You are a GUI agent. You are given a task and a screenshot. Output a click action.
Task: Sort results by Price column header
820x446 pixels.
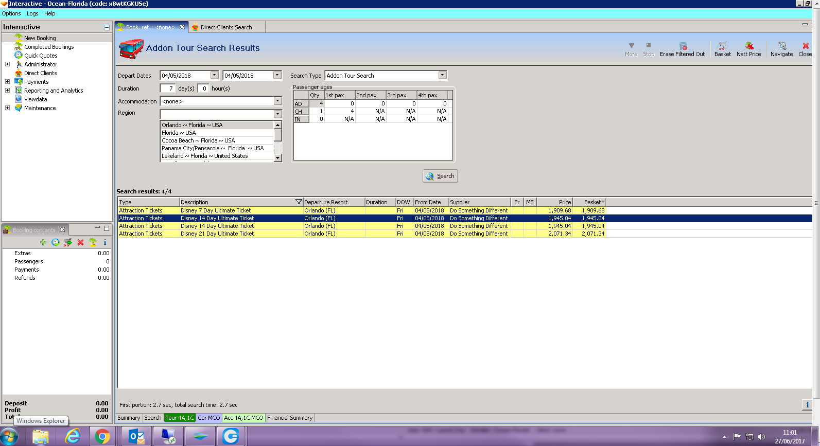pos(554,202)
